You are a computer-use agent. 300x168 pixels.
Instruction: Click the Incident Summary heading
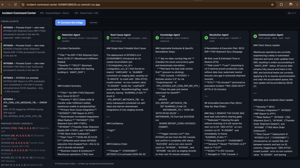pyautogui.click(x=69, y=86)
